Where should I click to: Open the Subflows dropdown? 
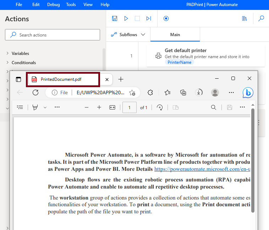click(128, 35)
